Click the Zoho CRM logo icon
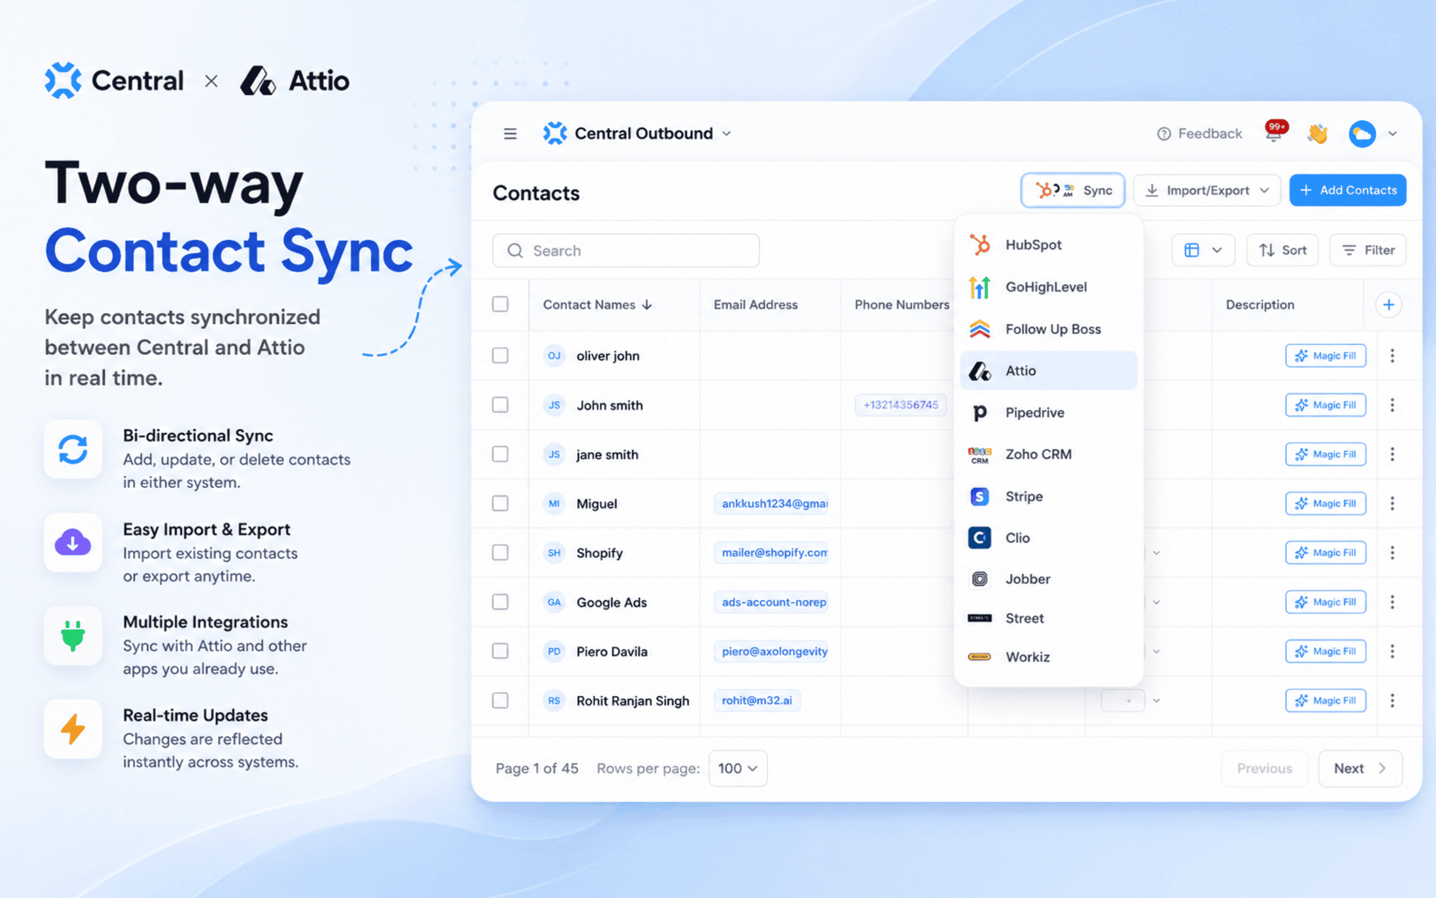This screenshot has width=1436, height=898. (x=979, y=454)
